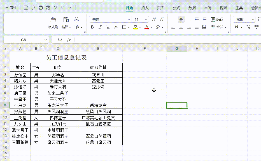Expand the Paste (粘贴) options arrow
The image size is (261, 161).
click(70, 27)
